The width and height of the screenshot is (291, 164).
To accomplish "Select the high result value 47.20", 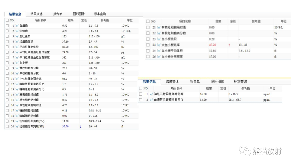I will click(x=213, y=45).
